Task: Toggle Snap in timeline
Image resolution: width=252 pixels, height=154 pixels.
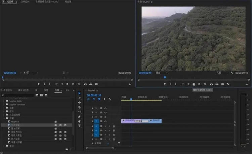Action: [94, 99]
